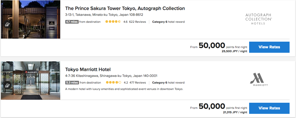The width and height of the screenshot is (296, 118).
Task: Click Category 6 hotel reward for Tokyo Marriott
Action: pyautogui.click(x=168, y=82)
